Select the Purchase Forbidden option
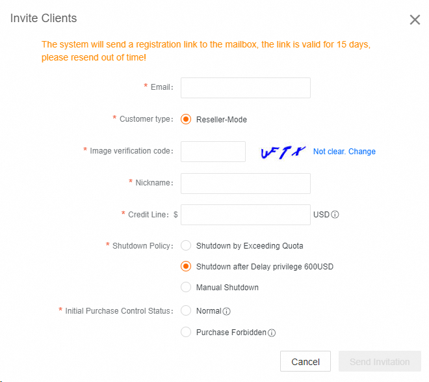This screenshot has width=429, height=382. pyautogui.click(x=186, y=332)
